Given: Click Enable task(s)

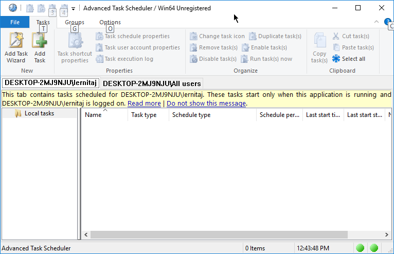Looking at the screenshot, I should [264, 47].
